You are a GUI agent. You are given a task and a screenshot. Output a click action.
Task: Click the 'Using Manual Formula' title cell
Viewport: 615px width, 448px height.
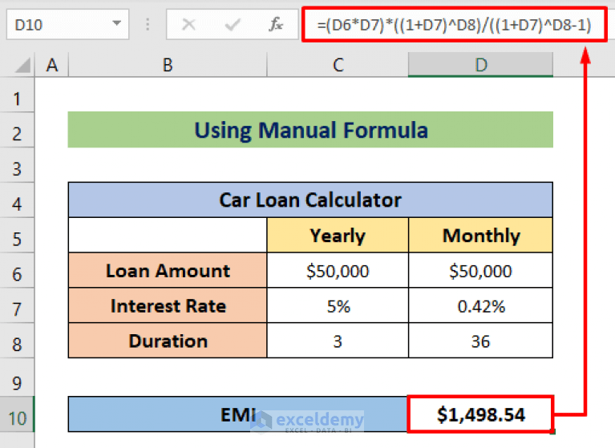[x=310, y=130]
